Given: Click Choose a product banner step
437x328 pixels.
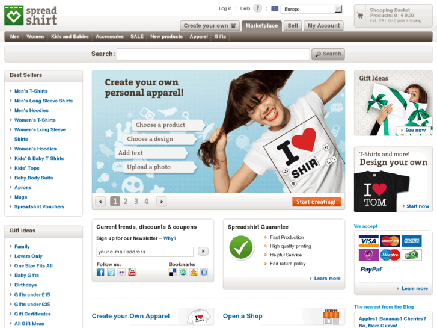Looking at the screenshot, I should pyautogui.click(x=168, y=125).
